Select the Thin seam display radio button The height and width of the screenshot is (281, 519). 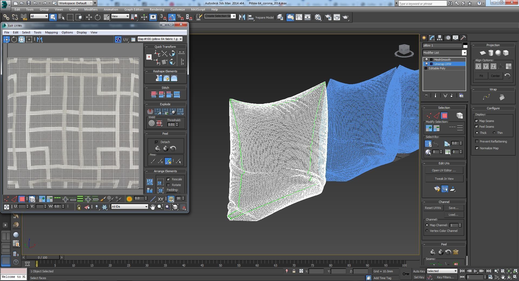(494, 133)
